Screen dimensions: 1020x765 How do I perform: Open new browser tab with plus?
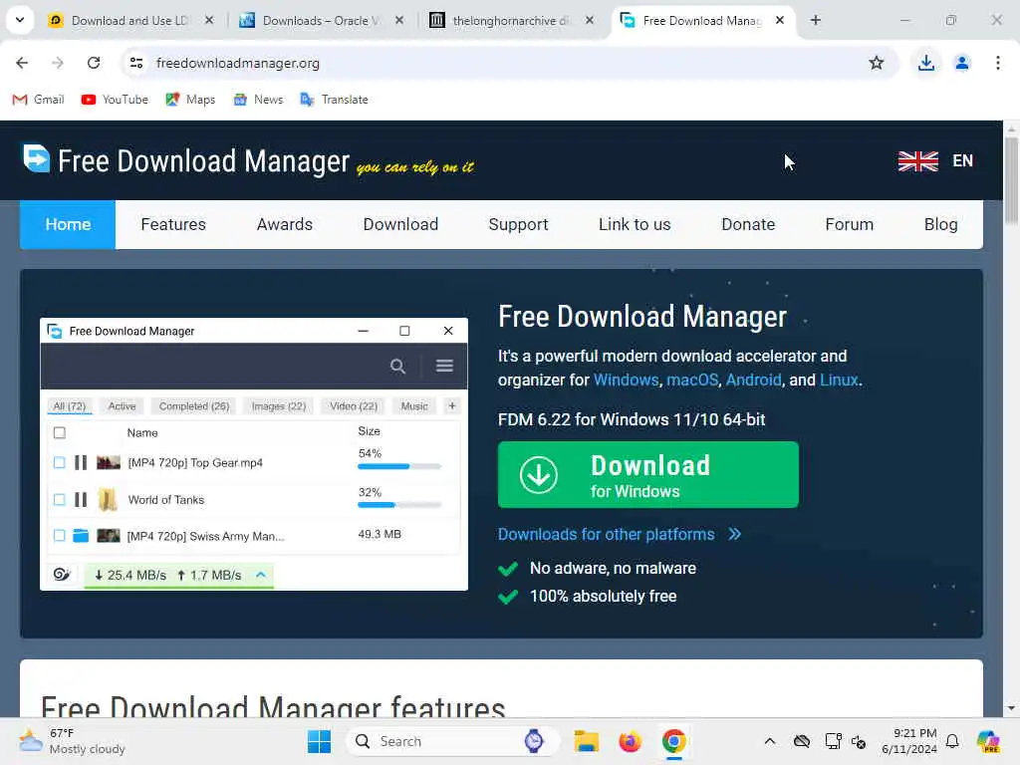coord(815,20)
